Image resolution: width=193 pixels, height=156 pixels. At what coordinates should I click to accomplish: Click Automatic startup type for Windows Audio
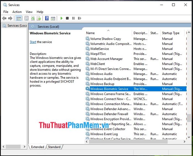click(x=169, y=74)
